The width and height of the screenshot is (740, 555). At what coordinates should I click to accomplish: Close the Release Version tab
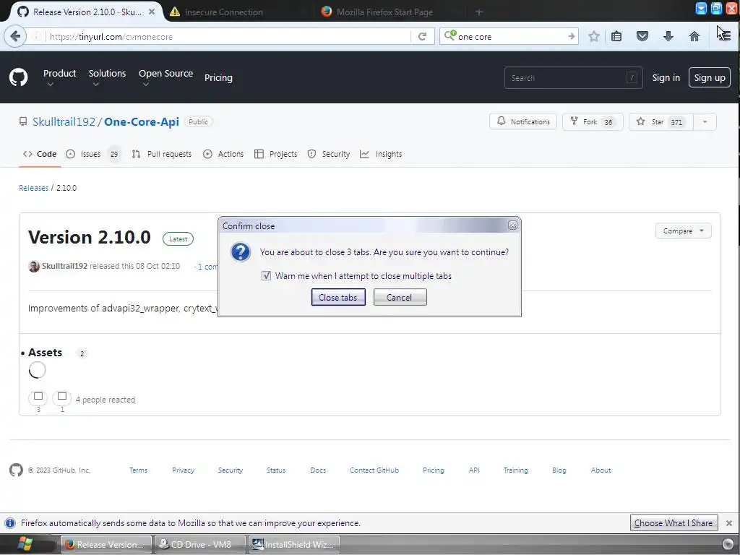[152, 12]
